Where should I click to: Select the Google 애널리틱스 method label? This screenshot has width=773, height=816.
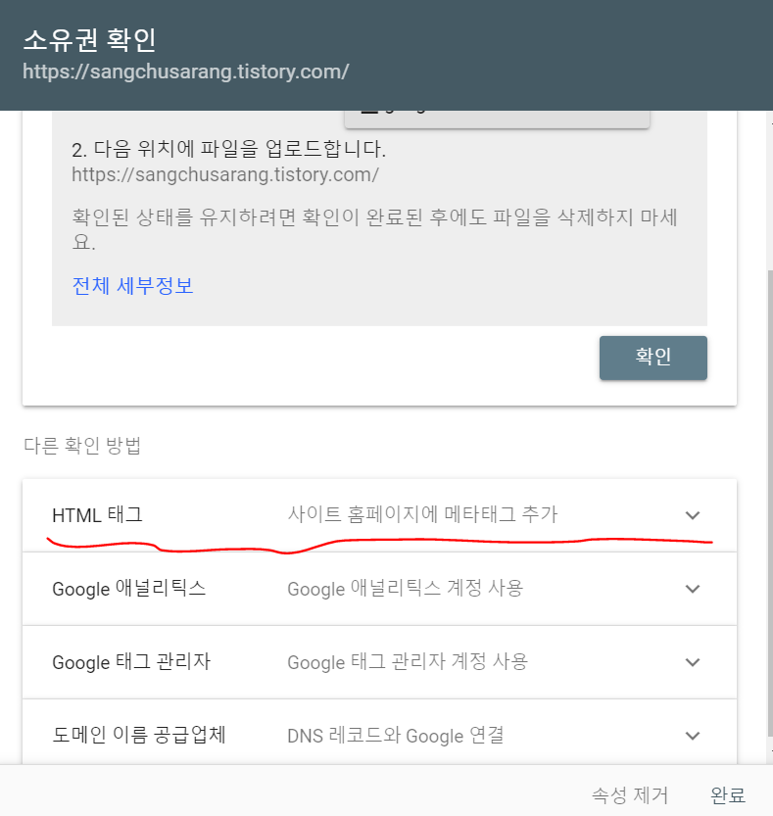129,589
